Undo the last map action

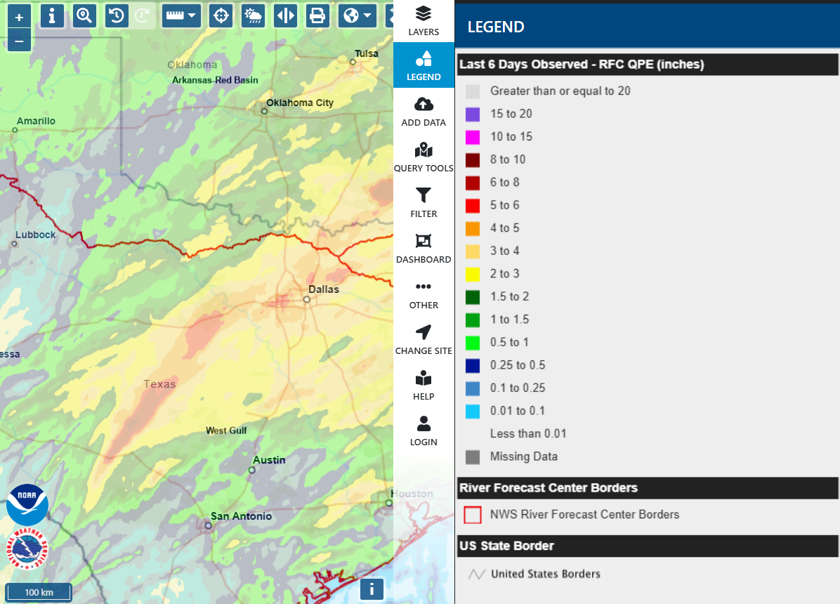[x=117, y=15]
